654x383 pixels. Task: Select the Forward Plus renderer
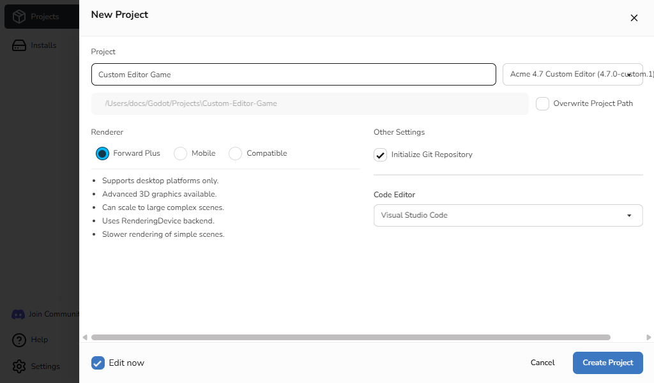click(102, 153)
